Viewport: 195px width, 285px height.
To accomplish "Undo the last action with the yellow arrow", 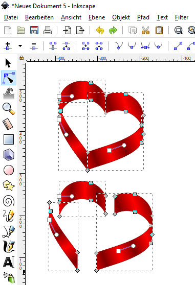I will tap(100, 30).
